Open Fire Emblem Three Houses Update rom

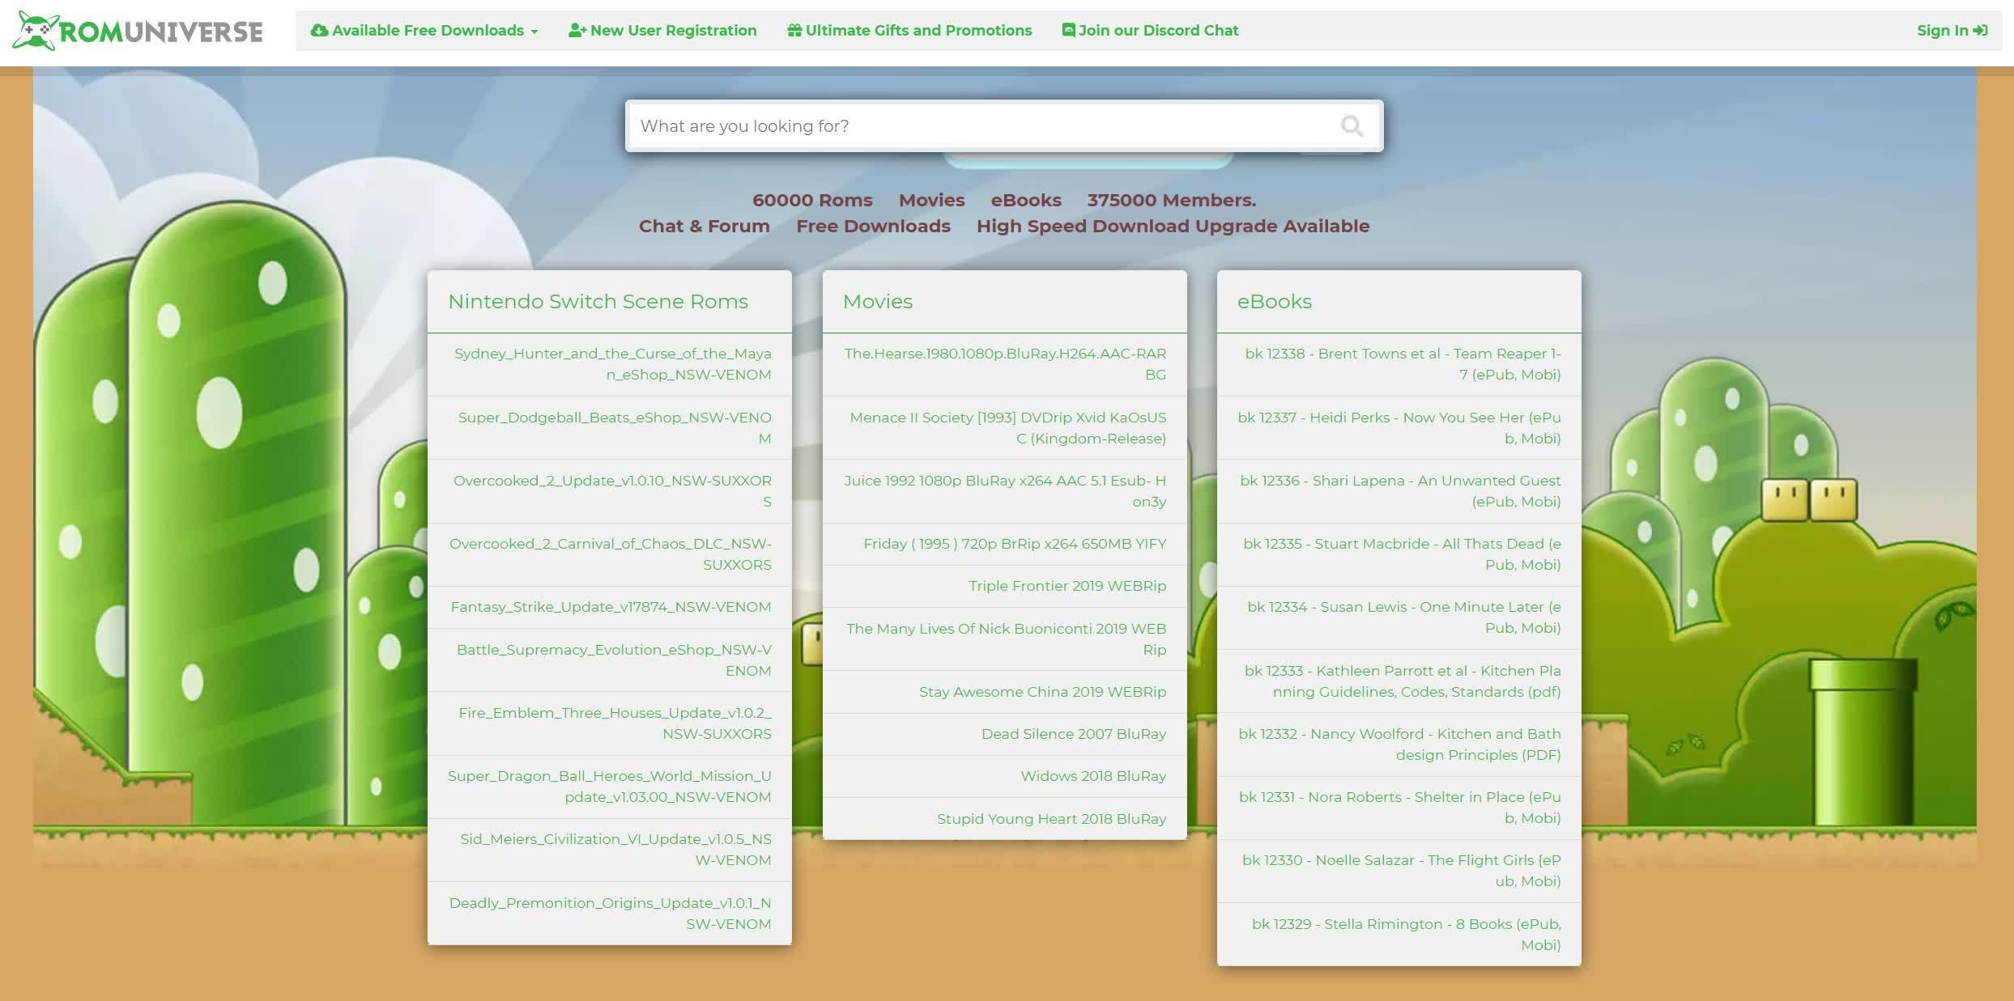[x=610, y=723]
